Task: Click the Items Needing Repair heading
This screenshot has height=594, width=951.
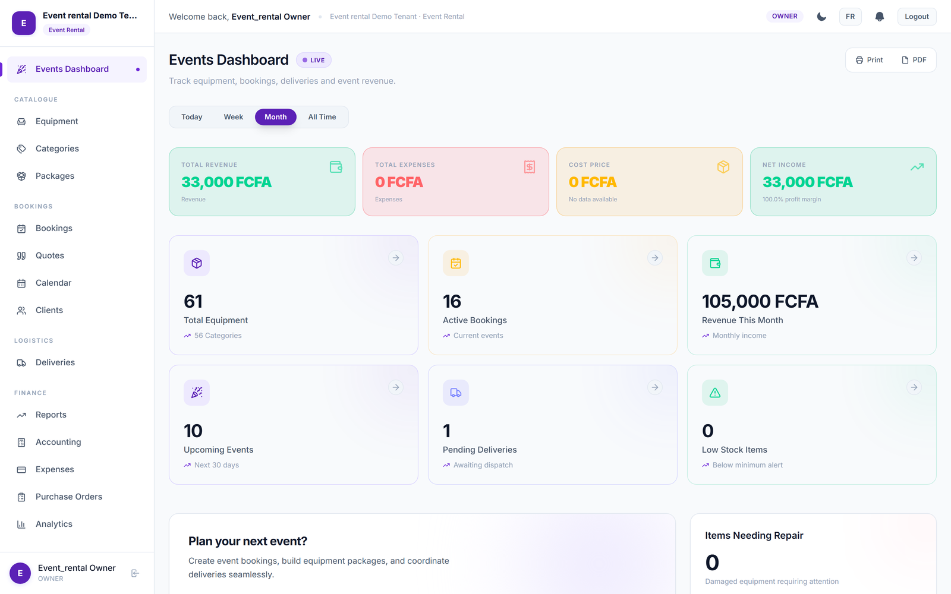Action: 754,536
